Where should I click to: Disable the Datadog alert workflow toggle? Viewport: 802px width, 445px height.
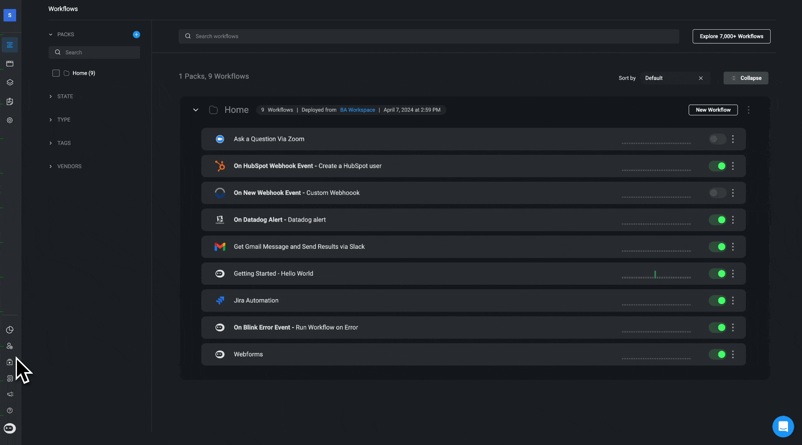click(x=717, y=220)
